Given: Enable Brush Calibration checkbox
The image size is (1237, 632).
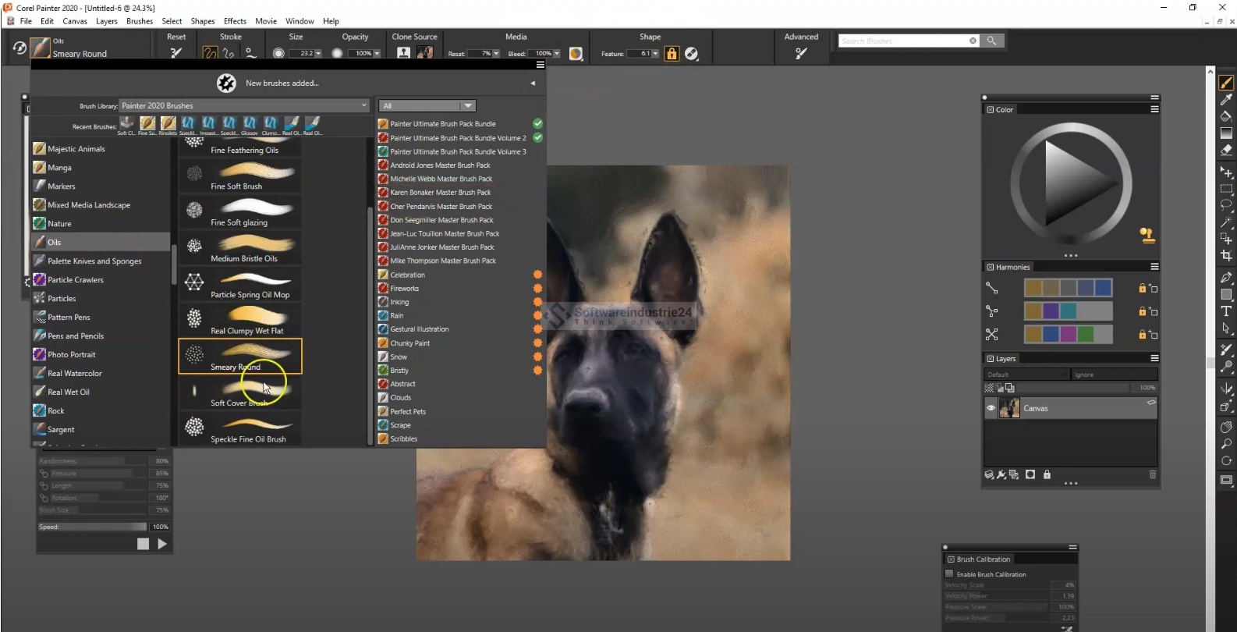Looking at the screenshot, I should tap(949, 573).
